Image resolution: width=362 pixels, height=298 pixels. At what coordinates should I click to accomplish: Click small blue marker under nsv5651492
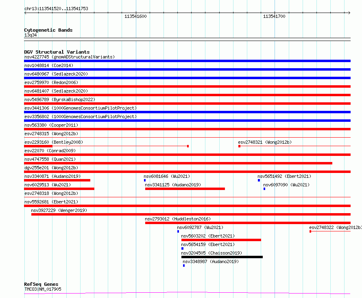tap(259, 180)
